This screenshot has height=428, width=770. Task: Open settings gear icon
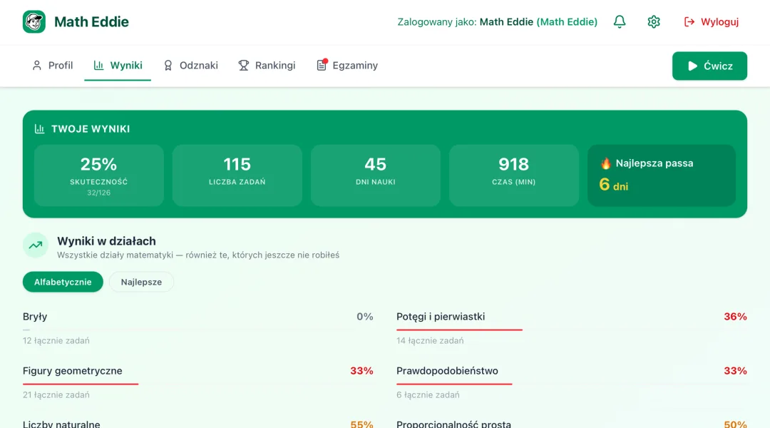654,21
